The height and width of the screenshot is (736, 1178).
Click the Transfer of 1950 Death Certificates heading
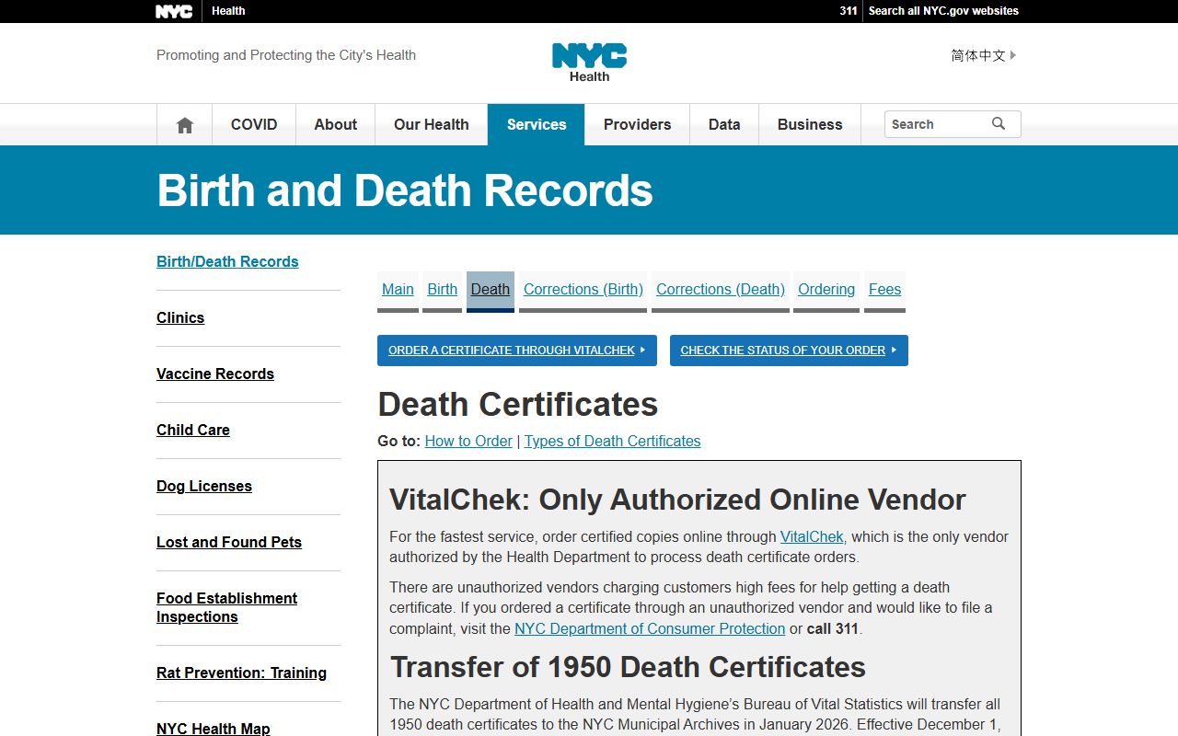point(628,667)
